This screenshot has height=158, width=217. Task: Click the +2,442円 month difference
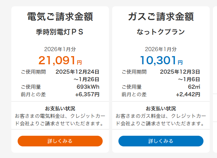coord(188,94)
